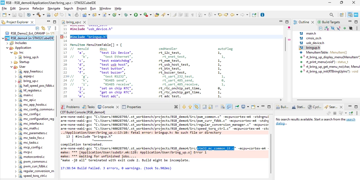Image resolution: width=360 pixels, height=180 pixels.
Task: Collapse the Application folder in Project Explorer
Action: click(x=7, y=48)
